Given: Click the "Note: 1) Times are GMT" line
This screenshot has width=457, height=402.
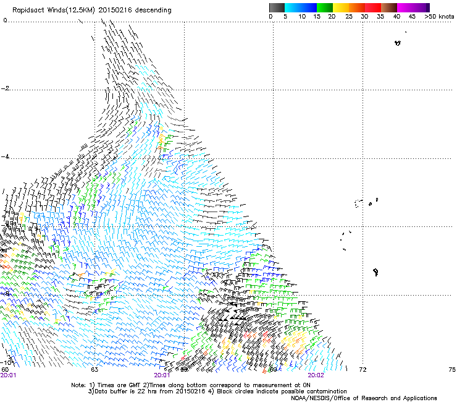Looking at the screenshot, I should click(191, 385).
